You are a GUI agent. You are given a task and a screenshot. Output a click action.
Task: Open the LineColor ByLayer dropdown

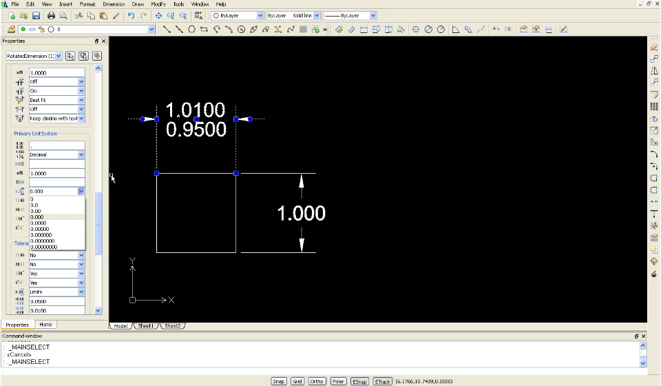point(260,16)
